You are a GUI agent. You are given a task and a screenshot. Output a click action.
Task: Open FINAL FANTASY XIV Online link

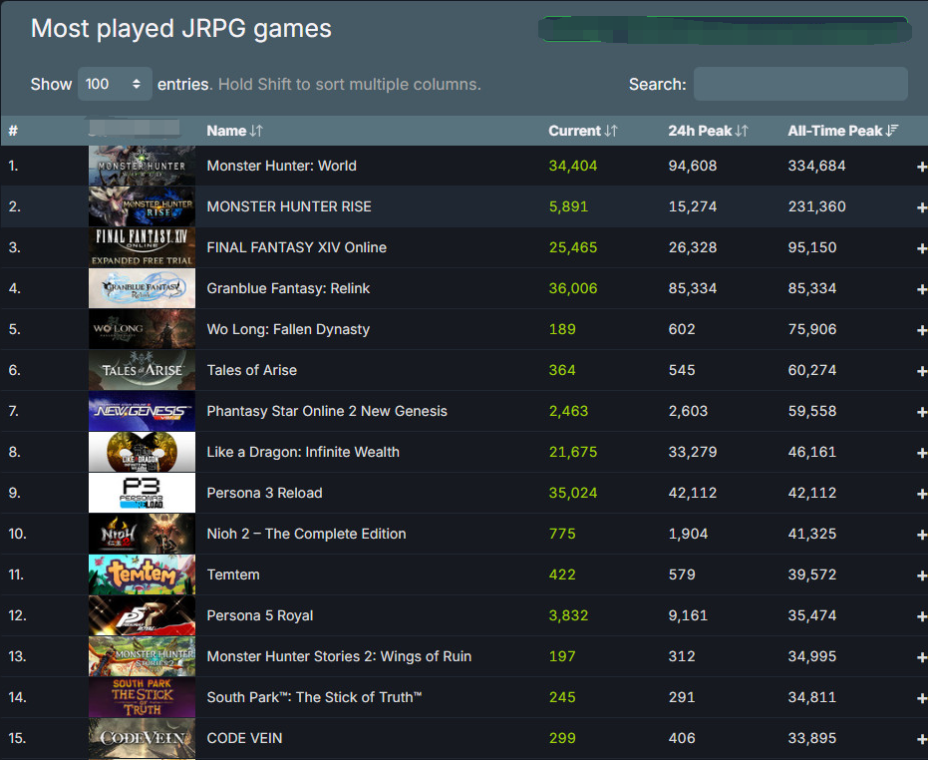click(x=296, y=247)
